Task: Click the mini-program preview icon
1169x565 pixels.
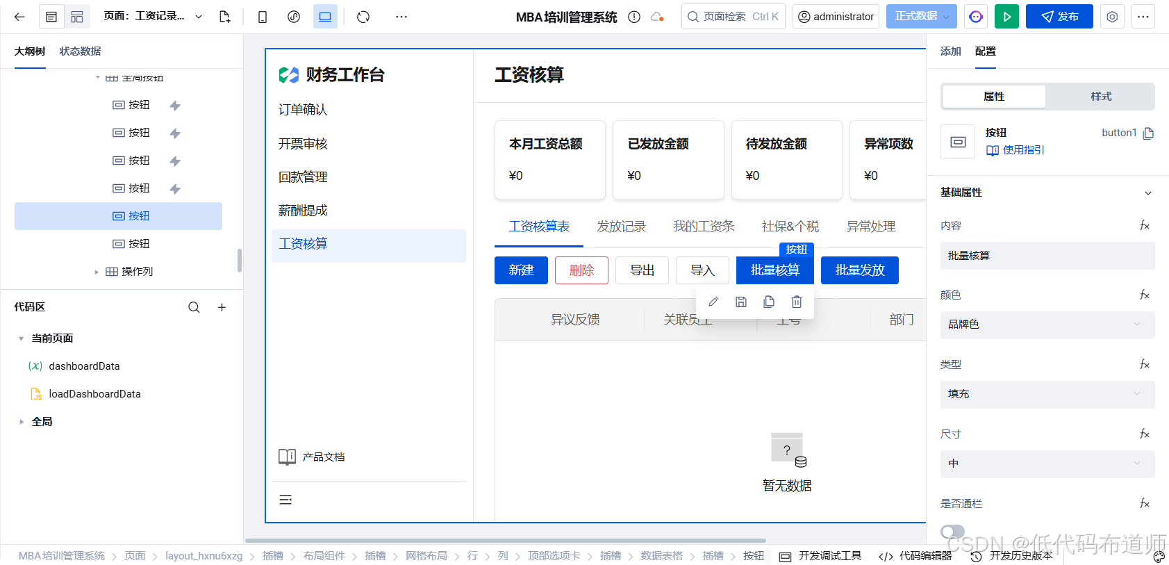Action: (x=294, y=17)
